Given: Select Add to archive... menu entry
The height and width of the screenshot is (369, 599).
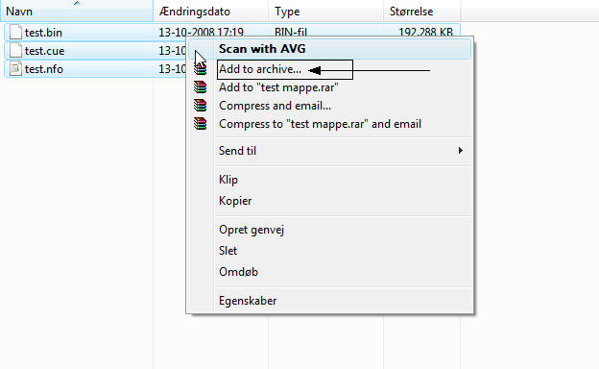Looking at the screenshot, I should click(330, 69).
